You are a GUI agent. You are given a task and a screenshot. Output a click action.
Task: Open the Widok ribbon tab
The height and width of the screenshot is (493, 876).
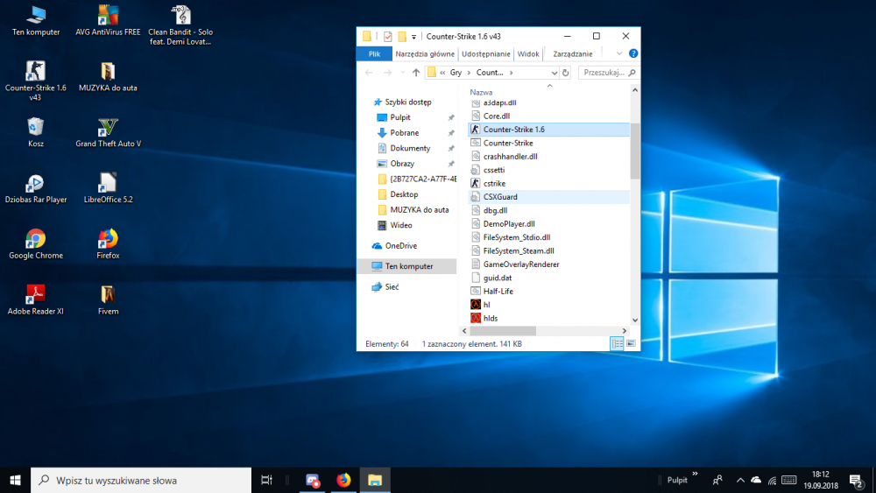(x=528, y=53)
